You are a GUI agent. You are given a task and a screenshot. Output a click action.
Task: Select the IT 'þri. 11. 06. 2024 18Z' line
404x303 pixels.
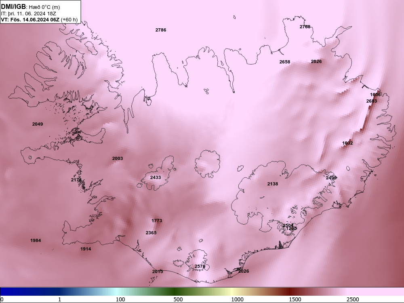pyautogui.click(x=28, y=13)
